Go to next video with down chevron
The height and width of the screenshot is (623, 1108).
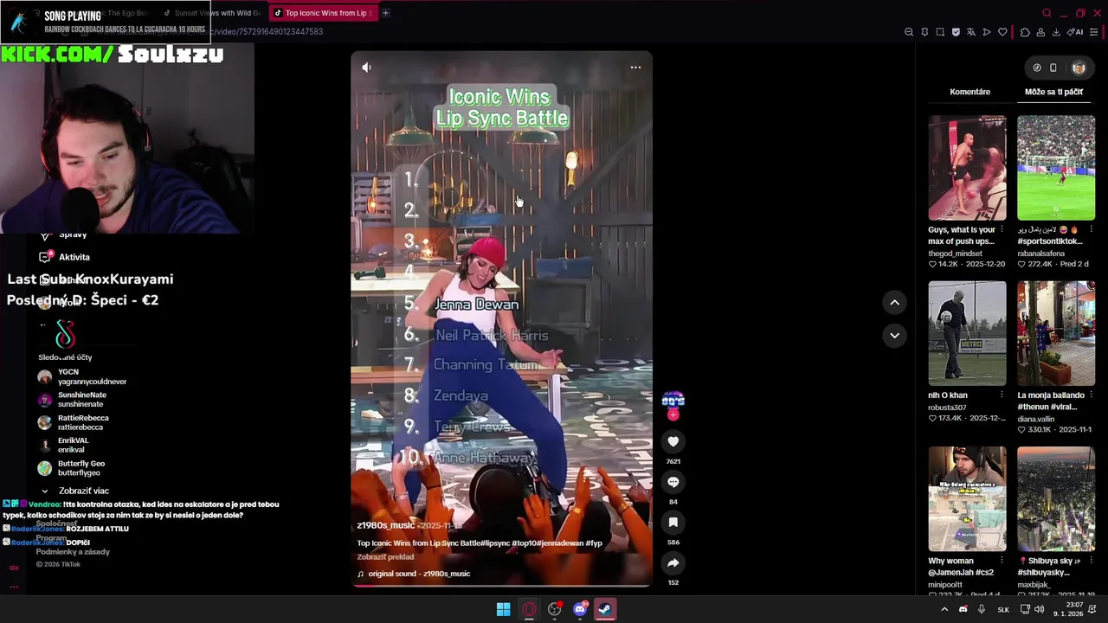point(894,335)
